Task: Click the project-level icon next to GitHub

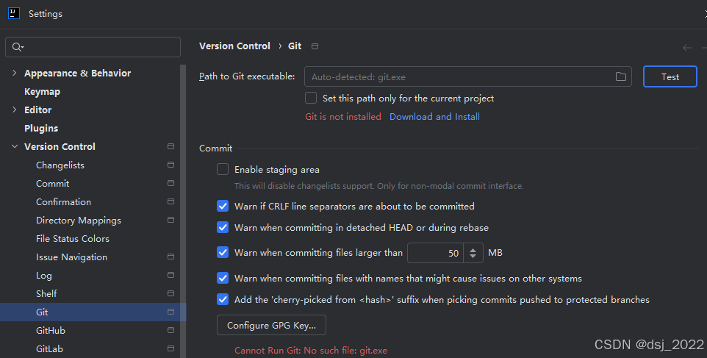Action: pyautogui.click(x=171, y=331)
